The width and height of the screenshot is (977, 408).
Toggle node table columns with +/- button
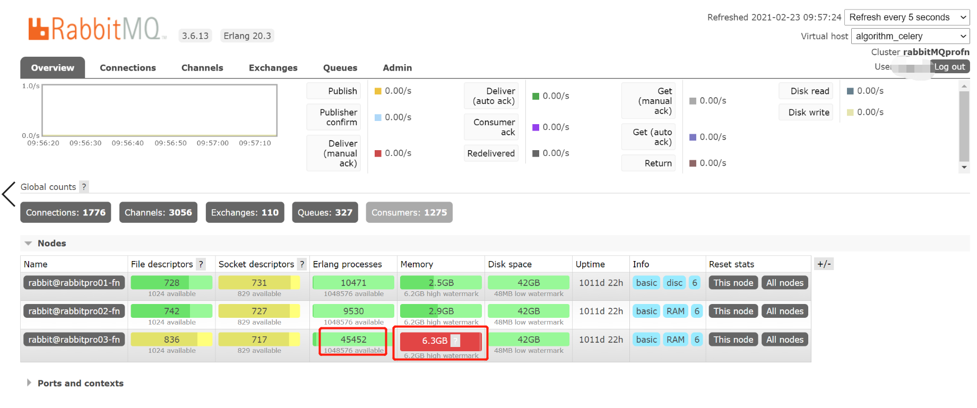click(x=824, y=264)
